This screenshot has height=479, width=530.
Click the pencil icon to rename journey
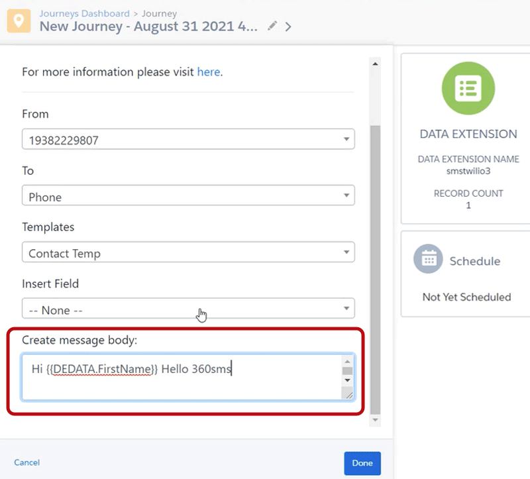272,27
